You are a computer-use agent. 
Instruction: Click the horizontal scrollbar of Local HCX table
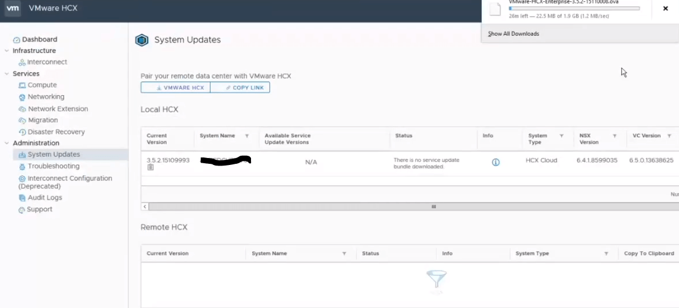pyautogui.click(x=433, y=206)
